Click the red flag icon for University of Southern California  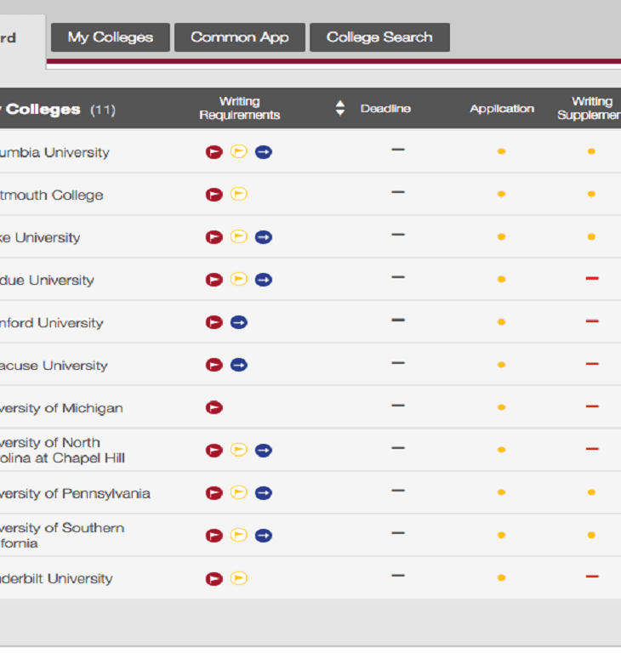pos(214,535)
